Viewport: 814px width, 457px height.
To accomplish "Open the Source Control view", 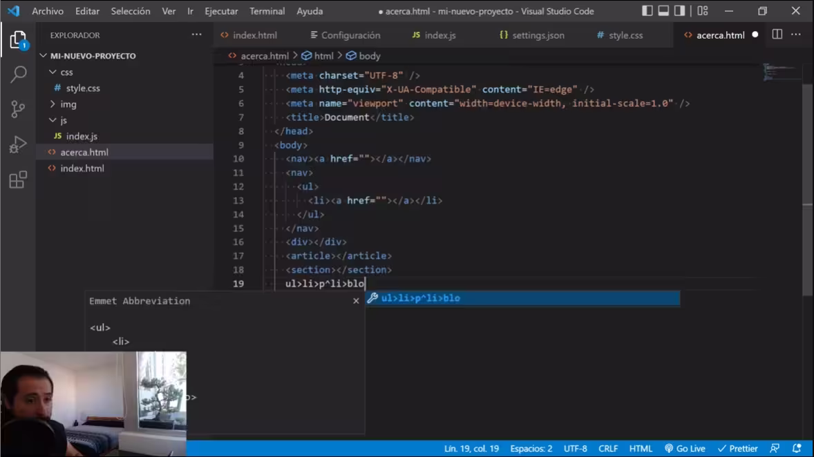I will click(x=18, y=109).
